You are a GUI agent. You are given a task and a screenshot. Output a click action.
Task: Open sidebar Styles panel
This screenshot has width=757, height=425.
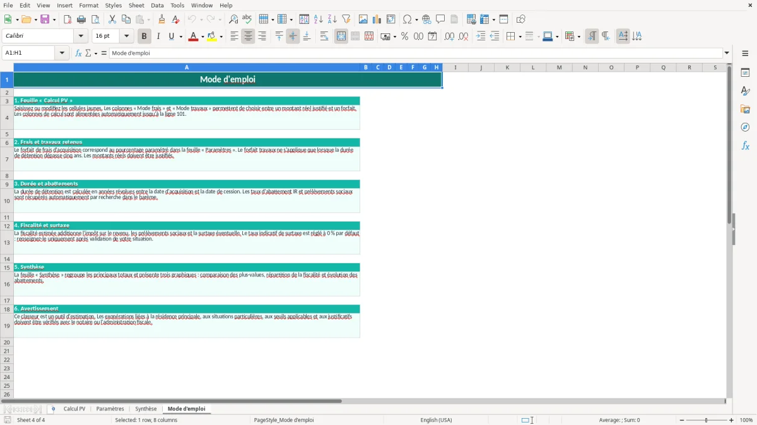coord(745,91)
